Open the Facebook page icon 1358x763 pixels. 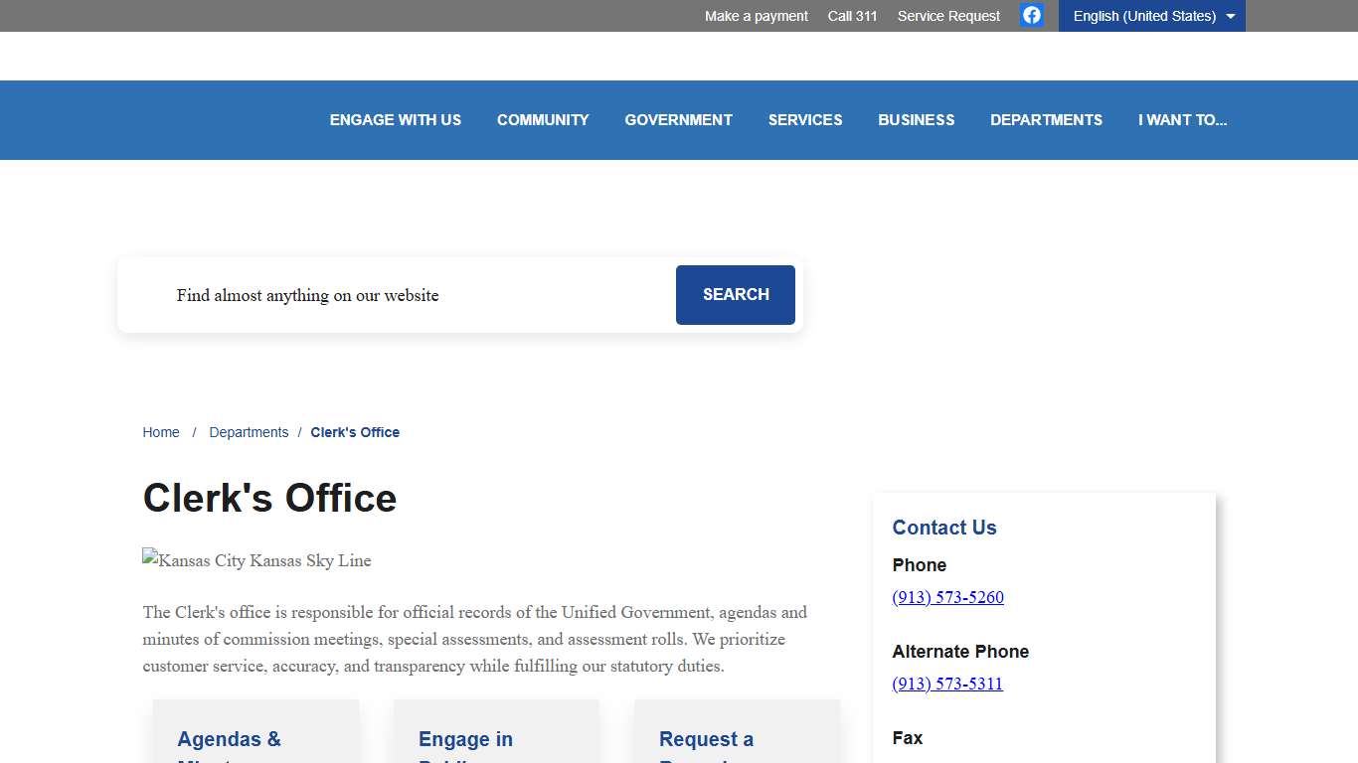(x=1032, y=15)
